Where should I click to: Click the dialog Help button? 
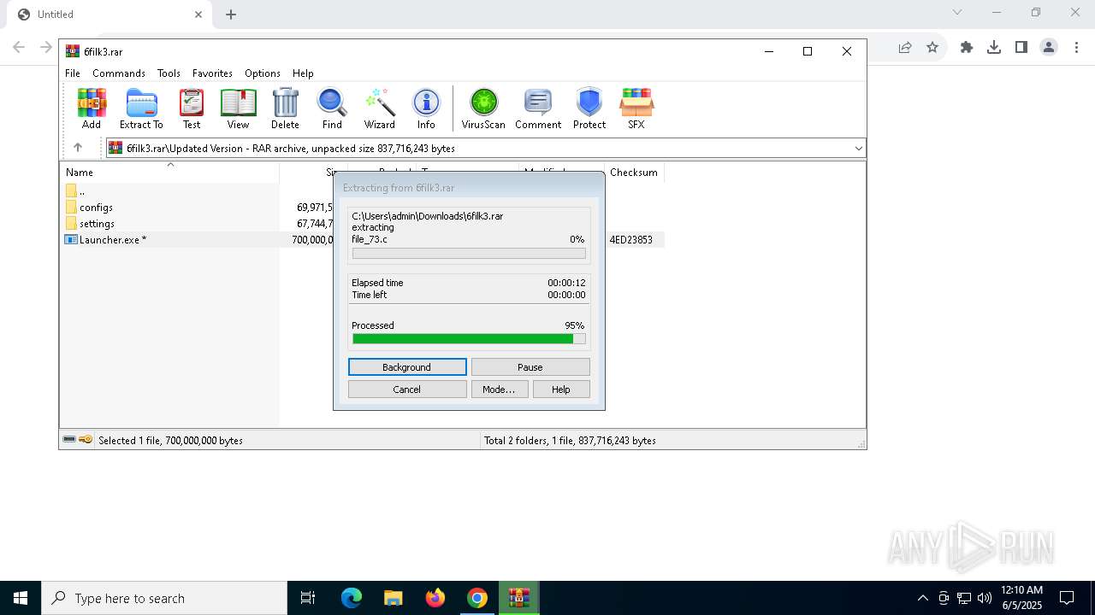561,389
